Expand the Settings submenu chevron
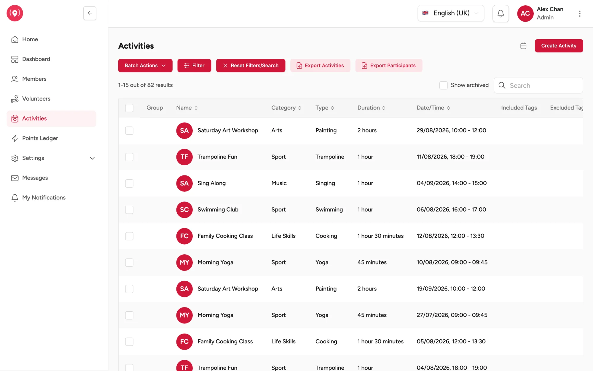This screenshot has height=371, width=593. 92,158
